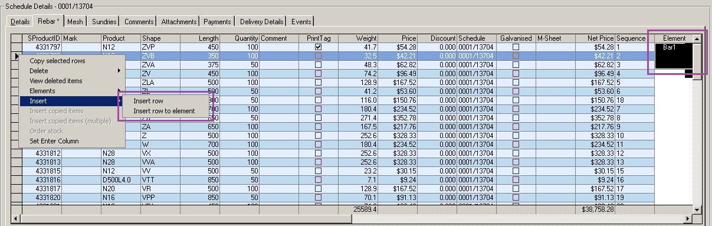This screenshot has height=226, width=712.
Task: Select product ID cell 4331815
Action: click(x=42, y=171)
